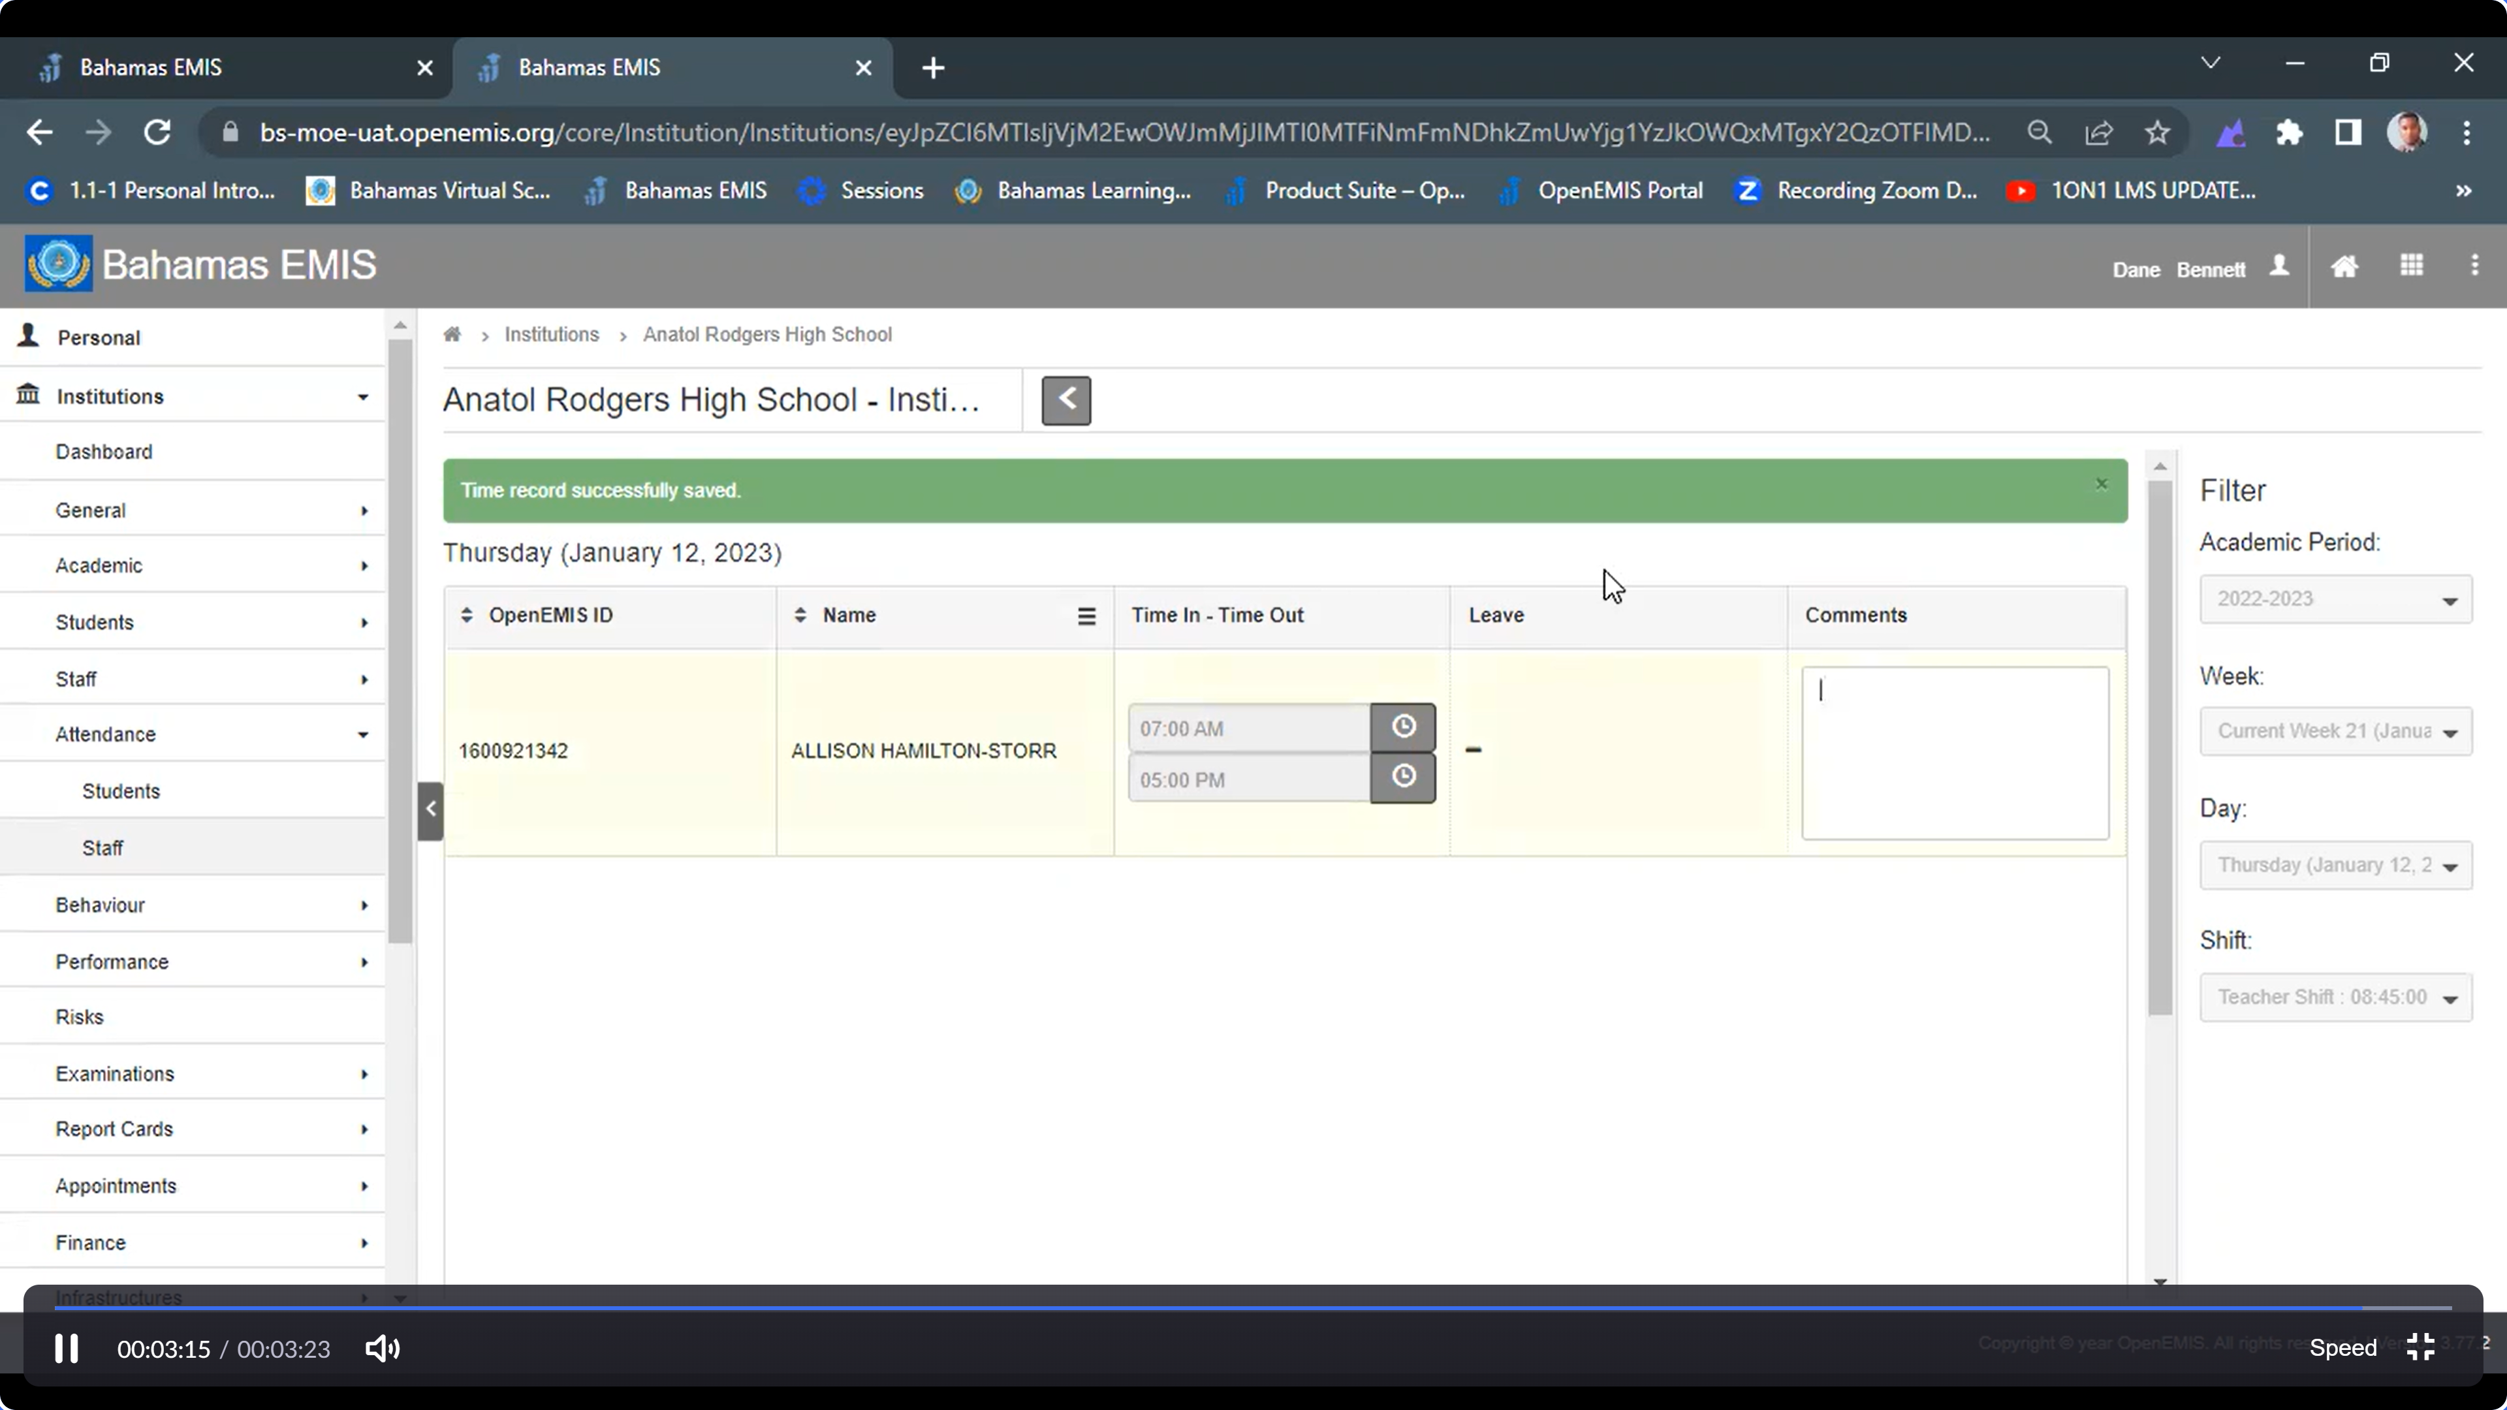
Task: Open the video Speed control
Action: 2344,1348
